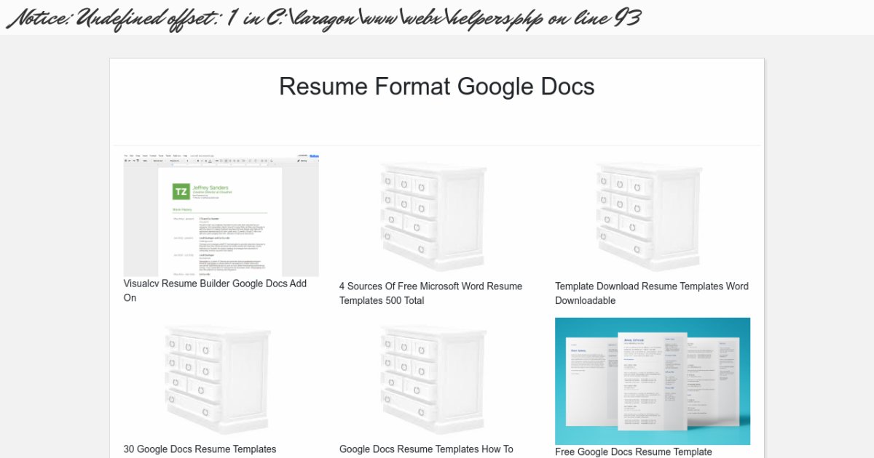Click the Undefined offset PHP notice text
This screenshot has width=874, height=458.
click(323, 17)
